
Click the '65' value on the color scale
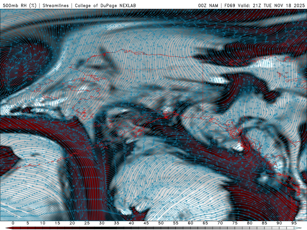click(205, 223)
